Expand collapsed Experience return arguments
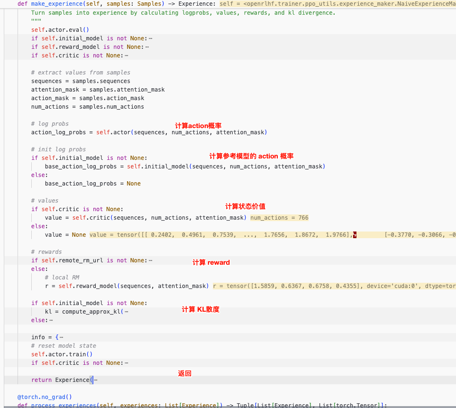456x408 pixels. tap(97, 380)
